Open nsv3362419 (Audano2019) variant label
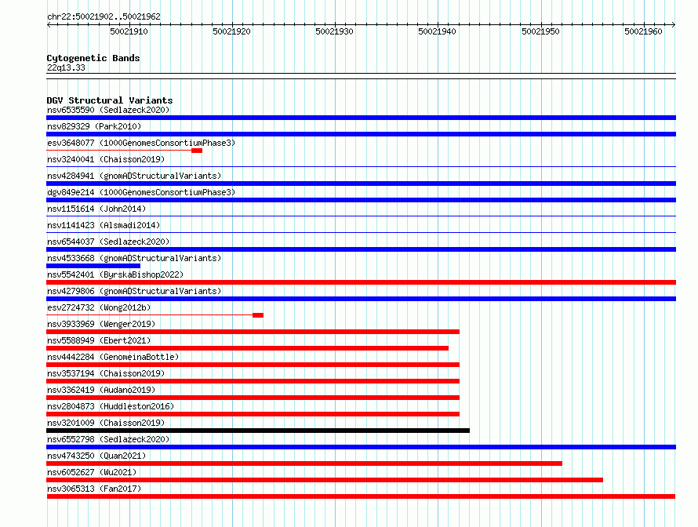698x527 pixels. 101,390
